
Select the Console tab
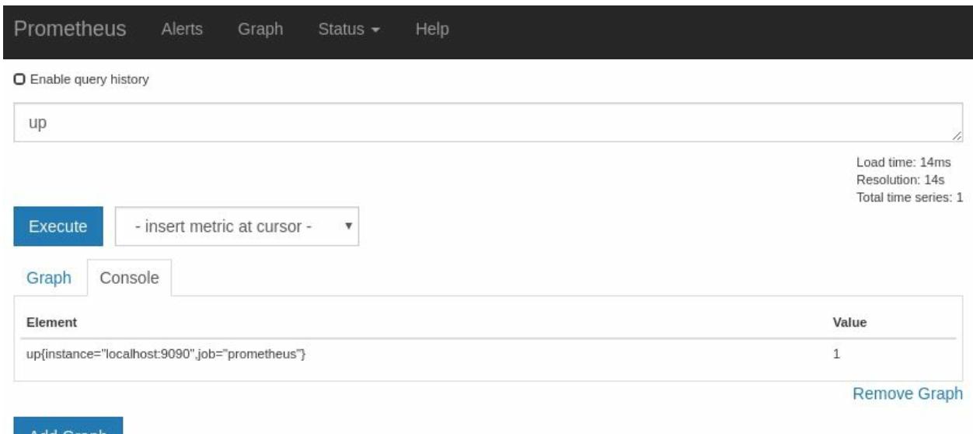(129, 278)
